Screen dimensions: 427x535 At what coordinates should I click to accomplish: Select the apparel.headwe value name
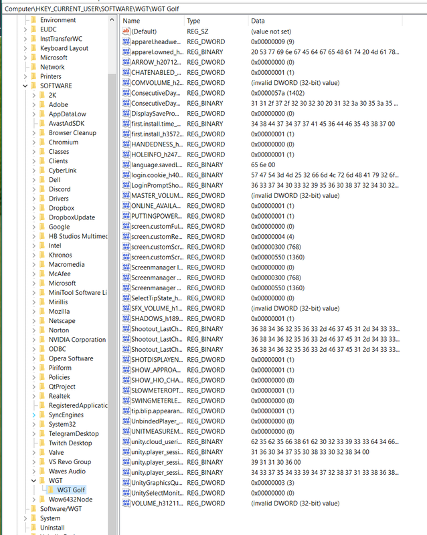(156, 41)
